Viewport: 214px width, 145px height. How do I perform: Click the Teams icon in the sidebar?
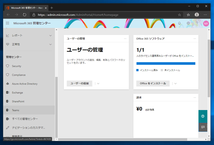pyautogui.click(x=7, y=110)
